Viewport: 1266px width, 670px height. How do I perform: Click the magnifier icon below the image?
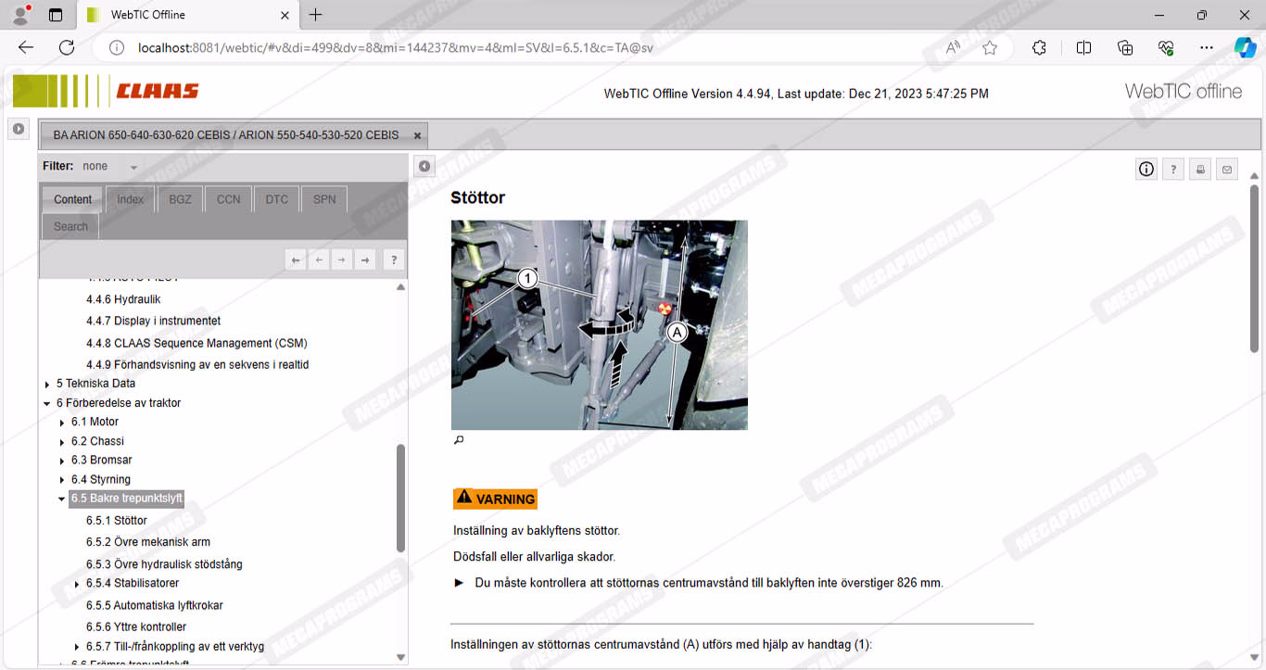pyautogui.click(x=458, y=440)
